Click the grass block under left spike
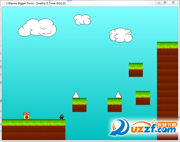180x142 pixels. (x=79, y=105)
